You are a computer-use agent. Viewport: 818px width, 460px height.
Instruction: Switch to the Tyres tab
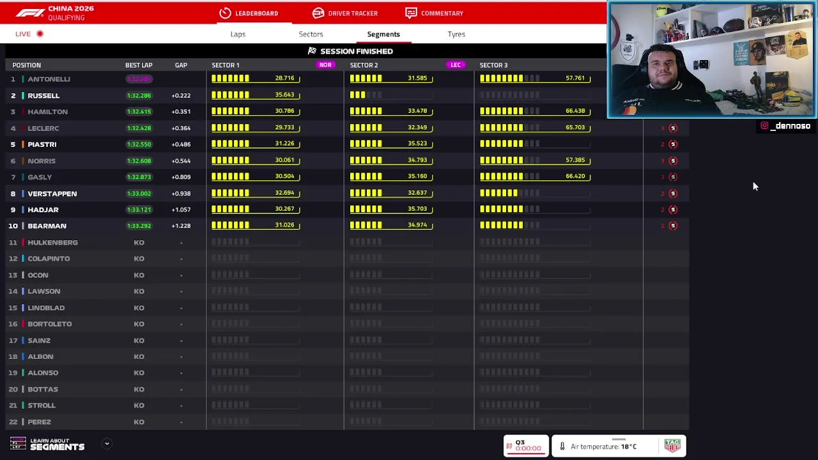point(456,34)
